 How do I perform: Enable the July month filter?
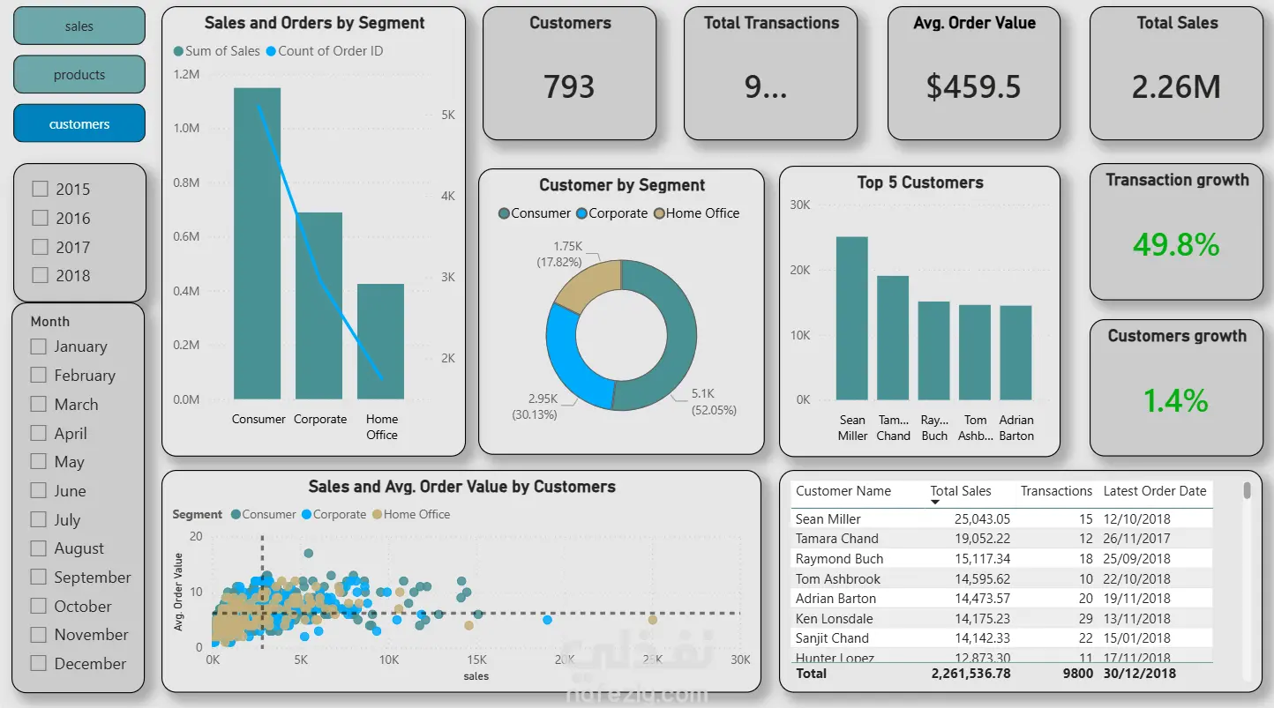38,519
